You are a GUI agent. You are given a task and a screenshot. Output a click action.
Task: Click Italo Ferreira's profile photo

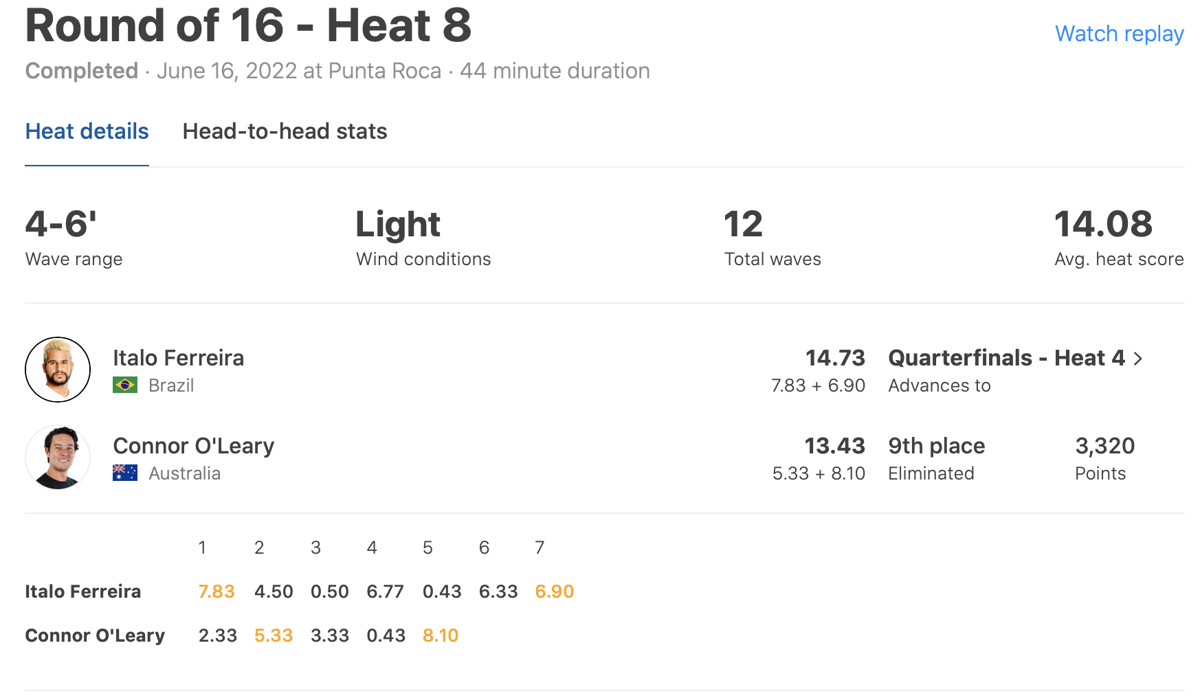[58, 370]
